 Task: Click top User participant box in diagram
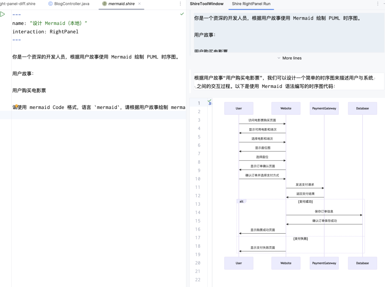pos(238,108)
